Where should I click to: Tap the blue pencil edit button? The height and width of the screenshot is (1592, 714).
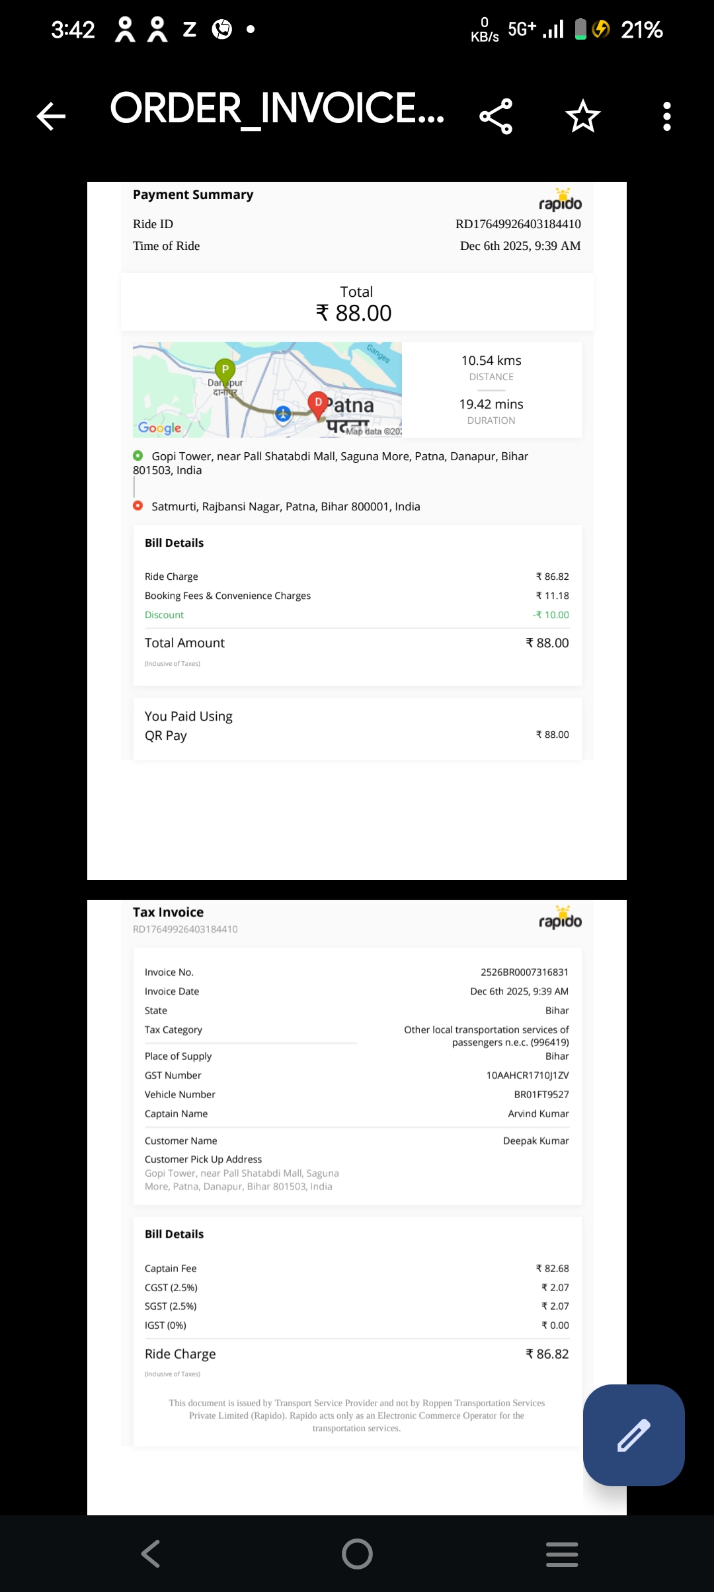coord(633,1435)
